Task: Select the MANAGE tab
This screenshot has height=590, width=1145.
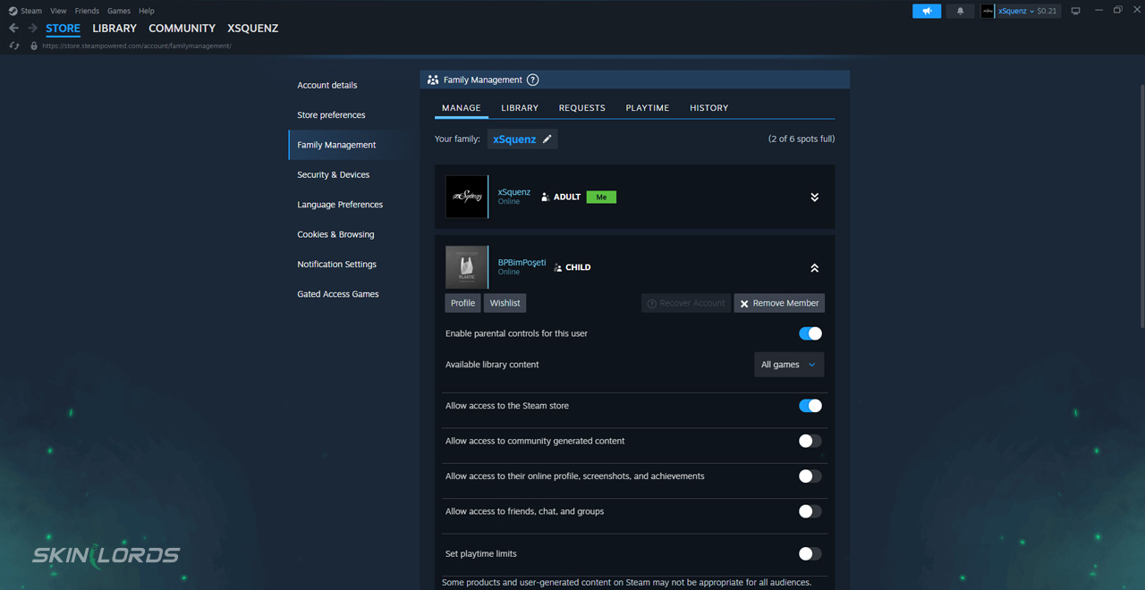Action: pos(462,108)
